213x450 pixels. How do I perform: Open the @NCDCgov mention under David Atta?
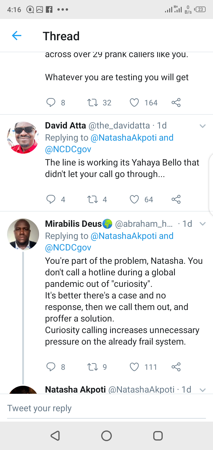[x=68, y=150]
